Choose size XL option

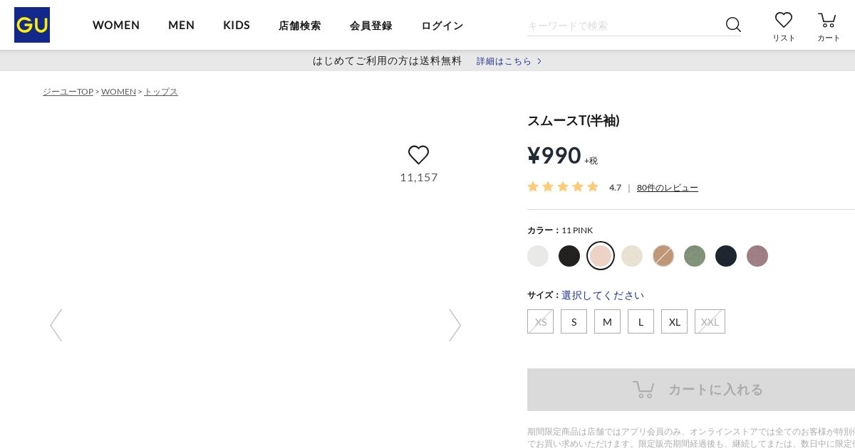point(674,321)
